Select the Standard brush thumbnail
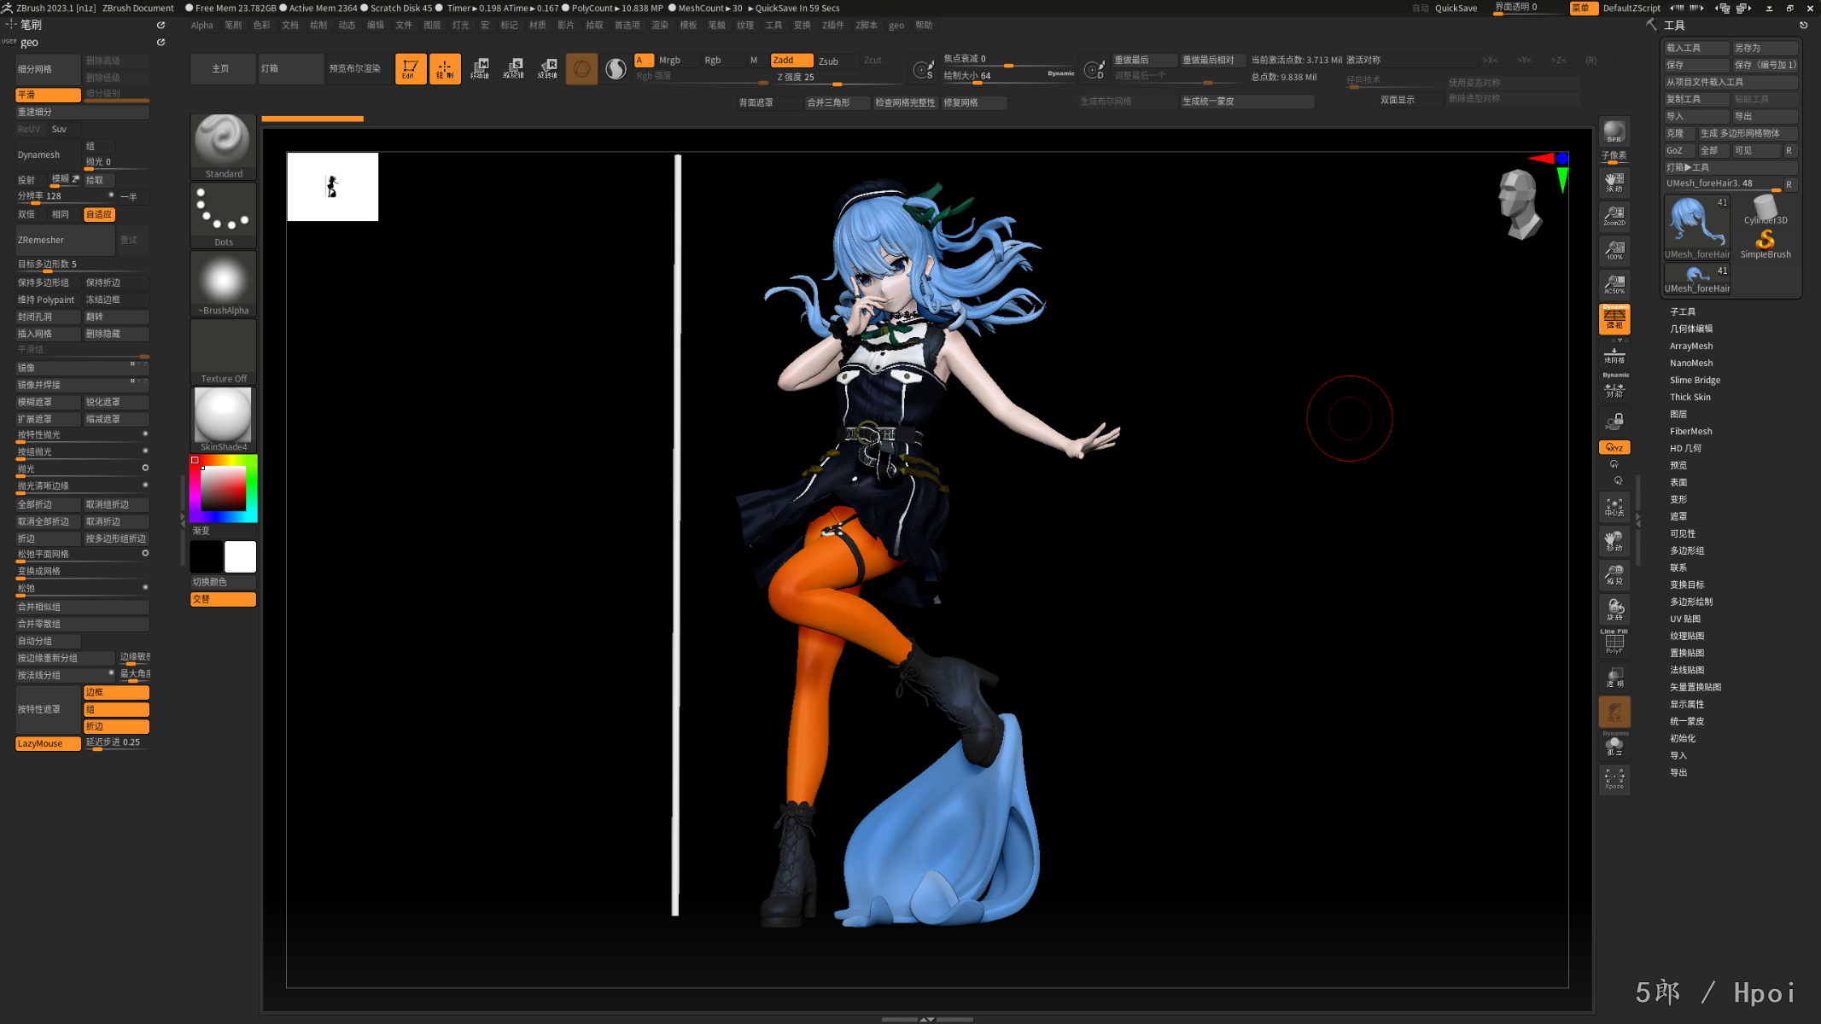The height and width of the screenshot is (1024, 1821). pos(223,146)
